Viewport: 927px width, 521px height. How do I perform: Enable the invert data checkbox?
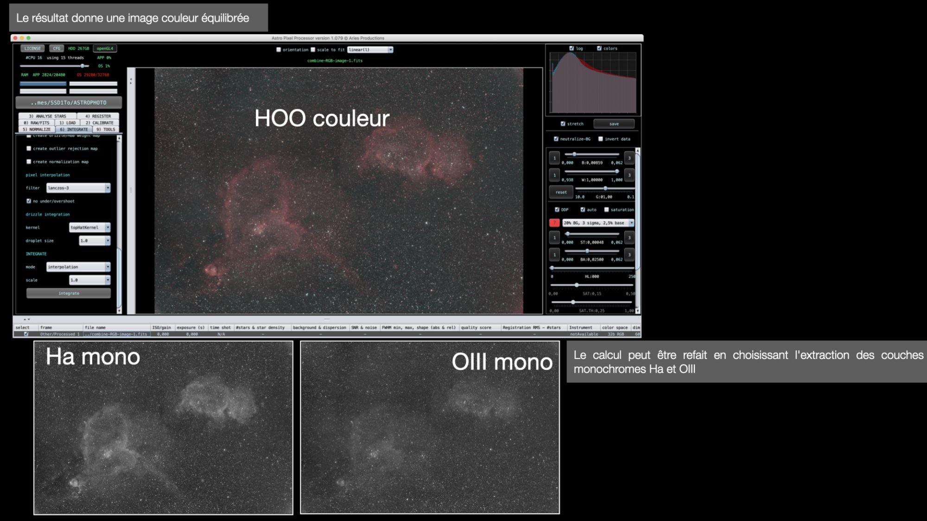point(600,139)
